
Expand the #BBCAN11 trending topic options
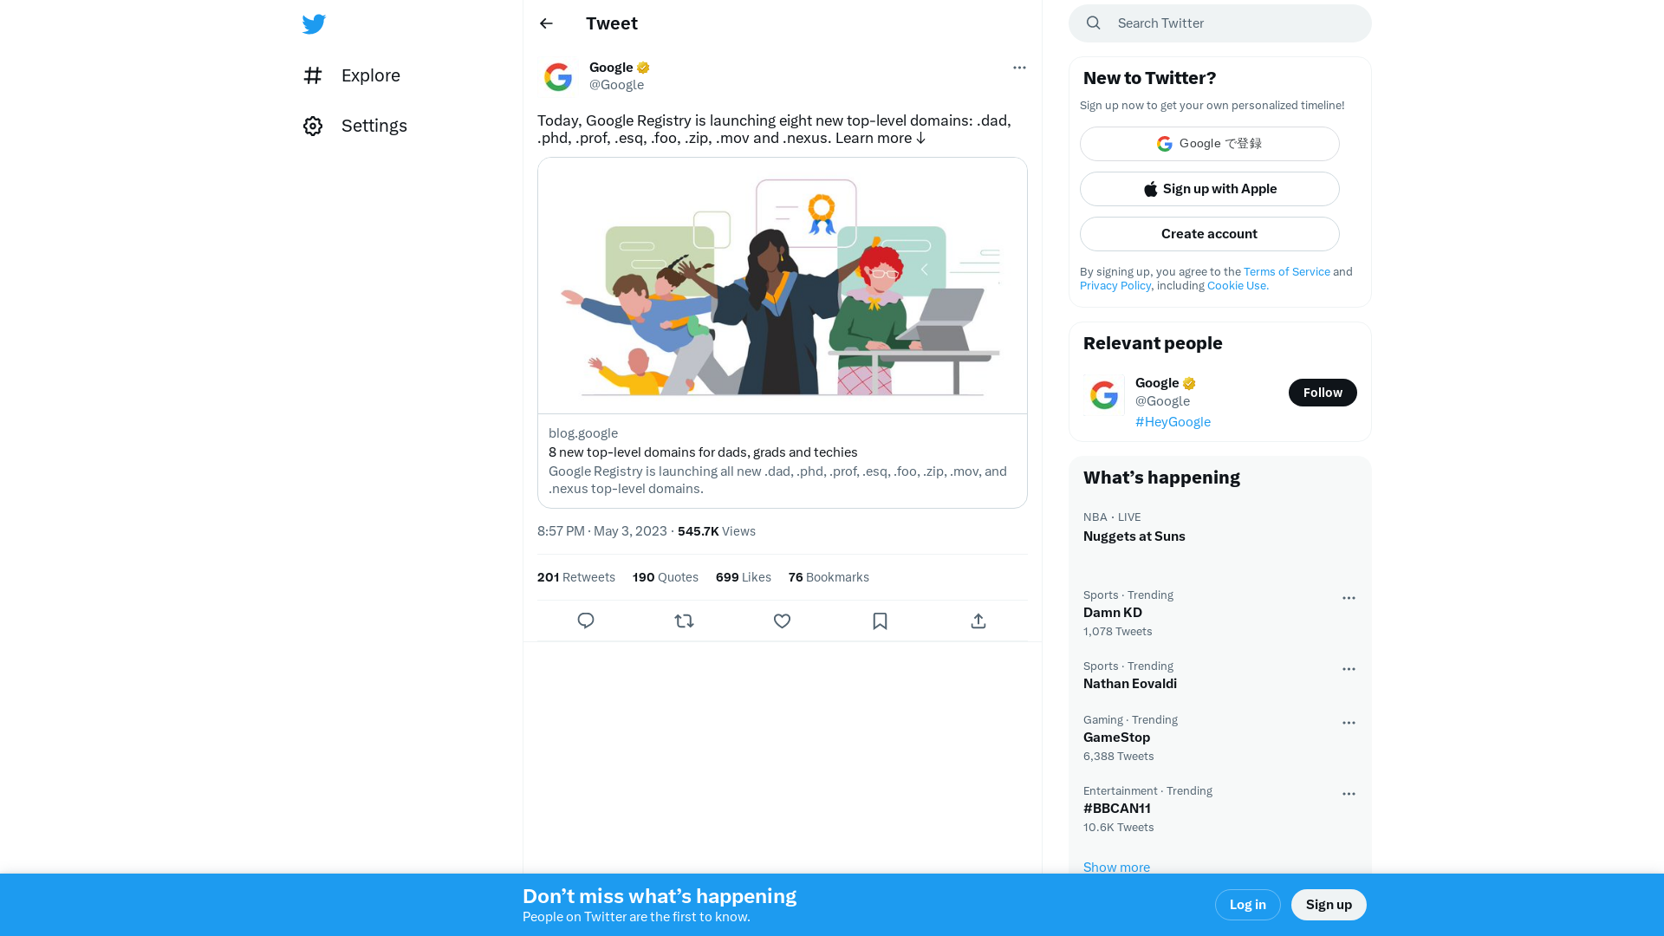coord(1349,793)
